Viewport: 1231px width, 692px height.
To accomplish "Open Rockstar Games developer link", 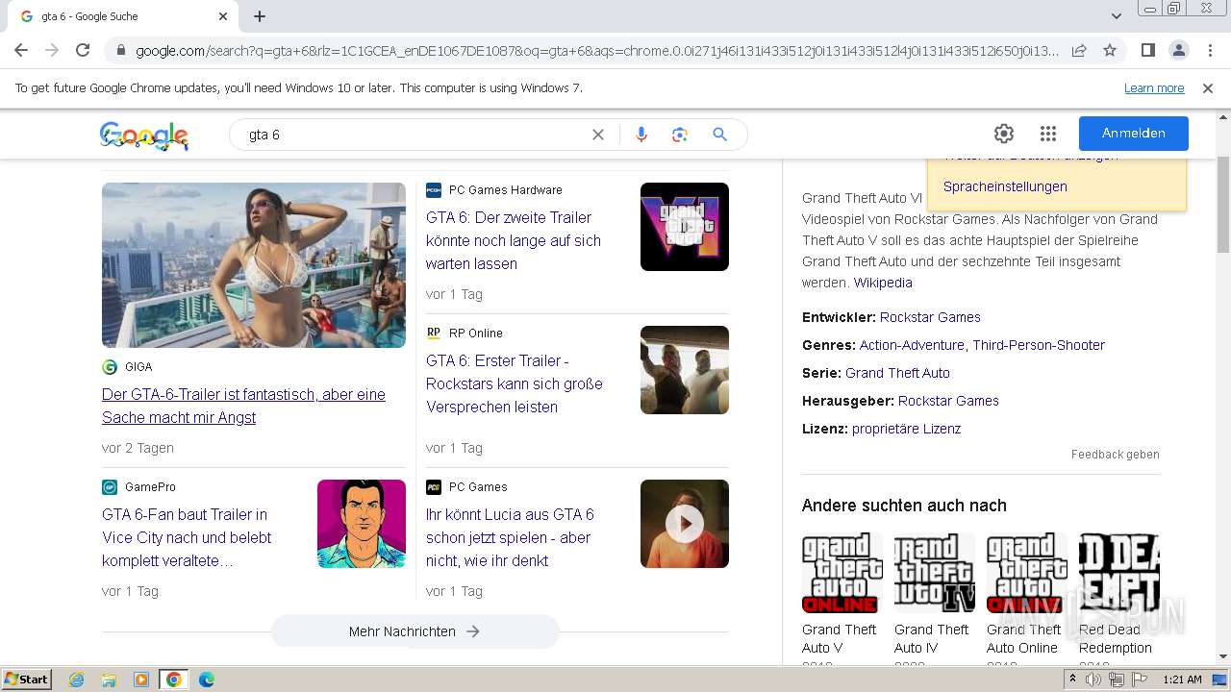I will click(930, 317).
